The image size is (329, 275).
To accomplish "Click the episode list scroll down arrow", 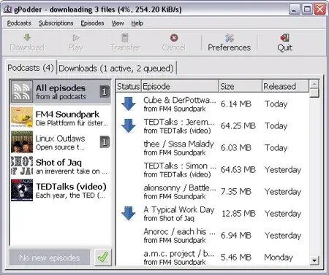I will [x=314, y=260].
